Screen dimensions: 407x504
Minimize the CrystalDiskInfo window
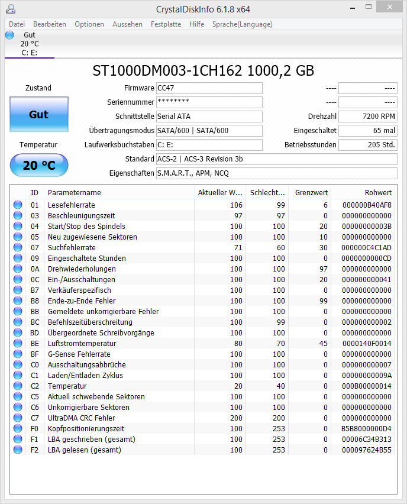point(353,7)
